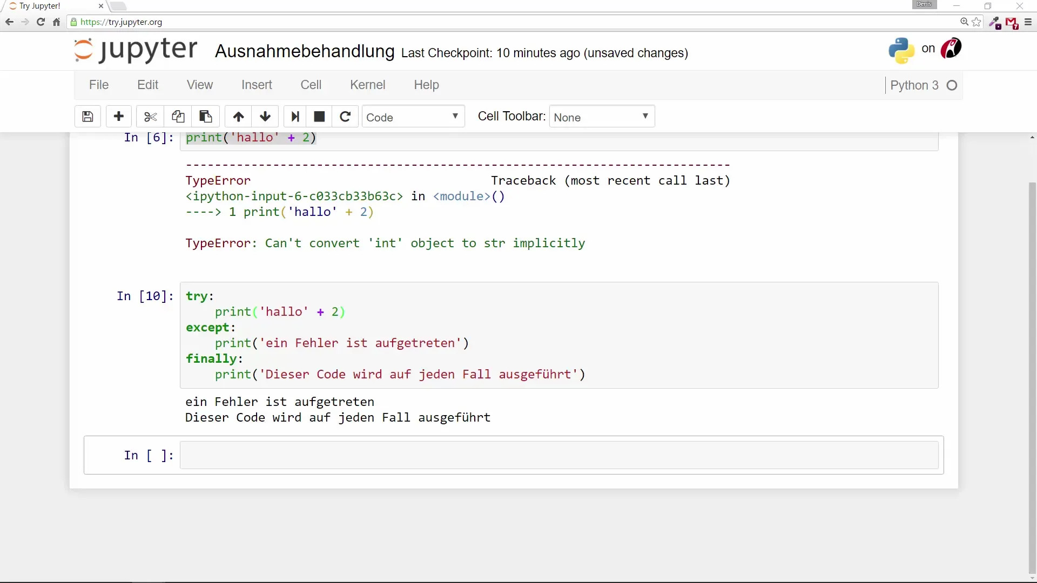Open the browser zoom magnifier icon
The width and height of the screenshot is (1037, 583).
click(964, 22)
